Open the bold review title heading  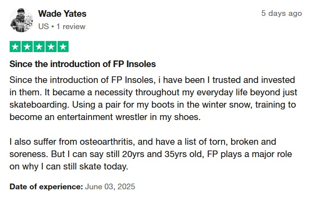[x=83, y=64]
